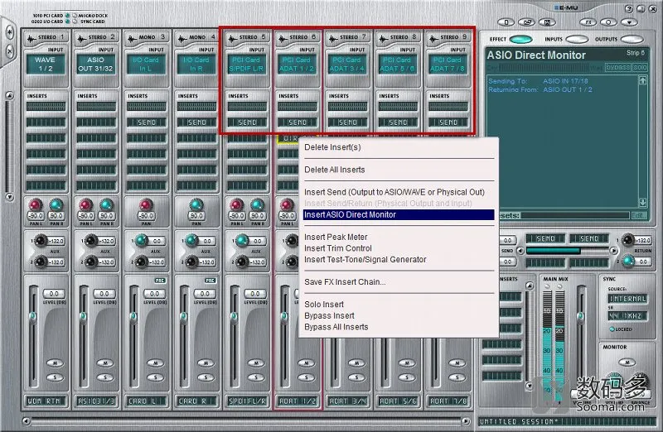Image resolution: width=663 pixels, height=432 pixels.
Task: Toggle PRE aux button on Mono 4 strip
Action: [x=211, y=281]
